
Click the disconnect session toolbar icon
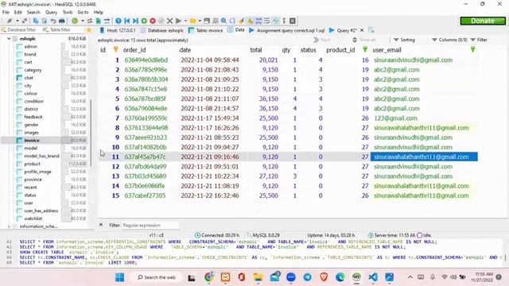click(x=25, y=21)
